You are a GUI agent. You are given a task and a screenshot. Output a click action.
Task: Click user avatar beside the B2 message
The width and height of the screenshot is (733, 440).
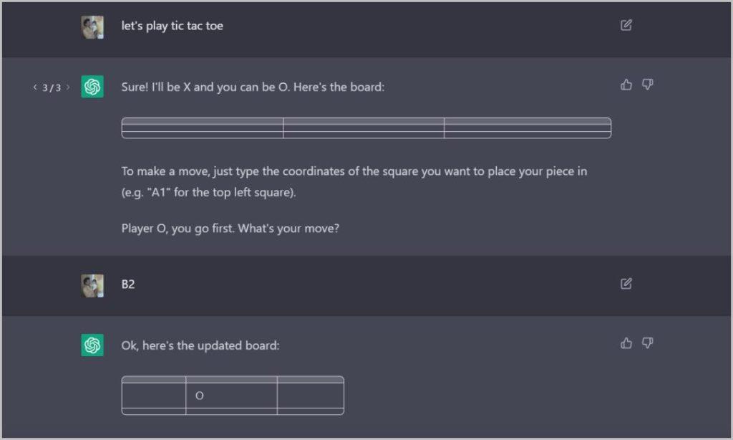tap(92, 285)
